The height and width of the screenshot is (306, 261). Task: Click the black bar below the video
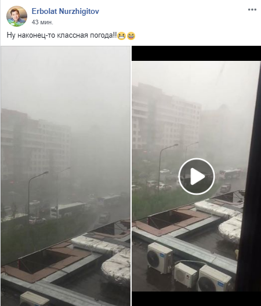click(x=197, y=299)
